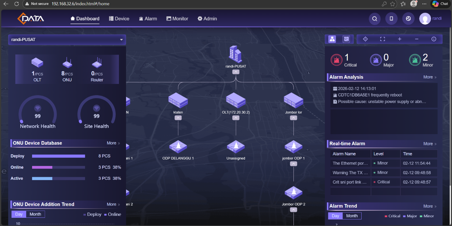
Task: Collapse the jombor ODP 1 branch
Action: (x=293, y=164)
